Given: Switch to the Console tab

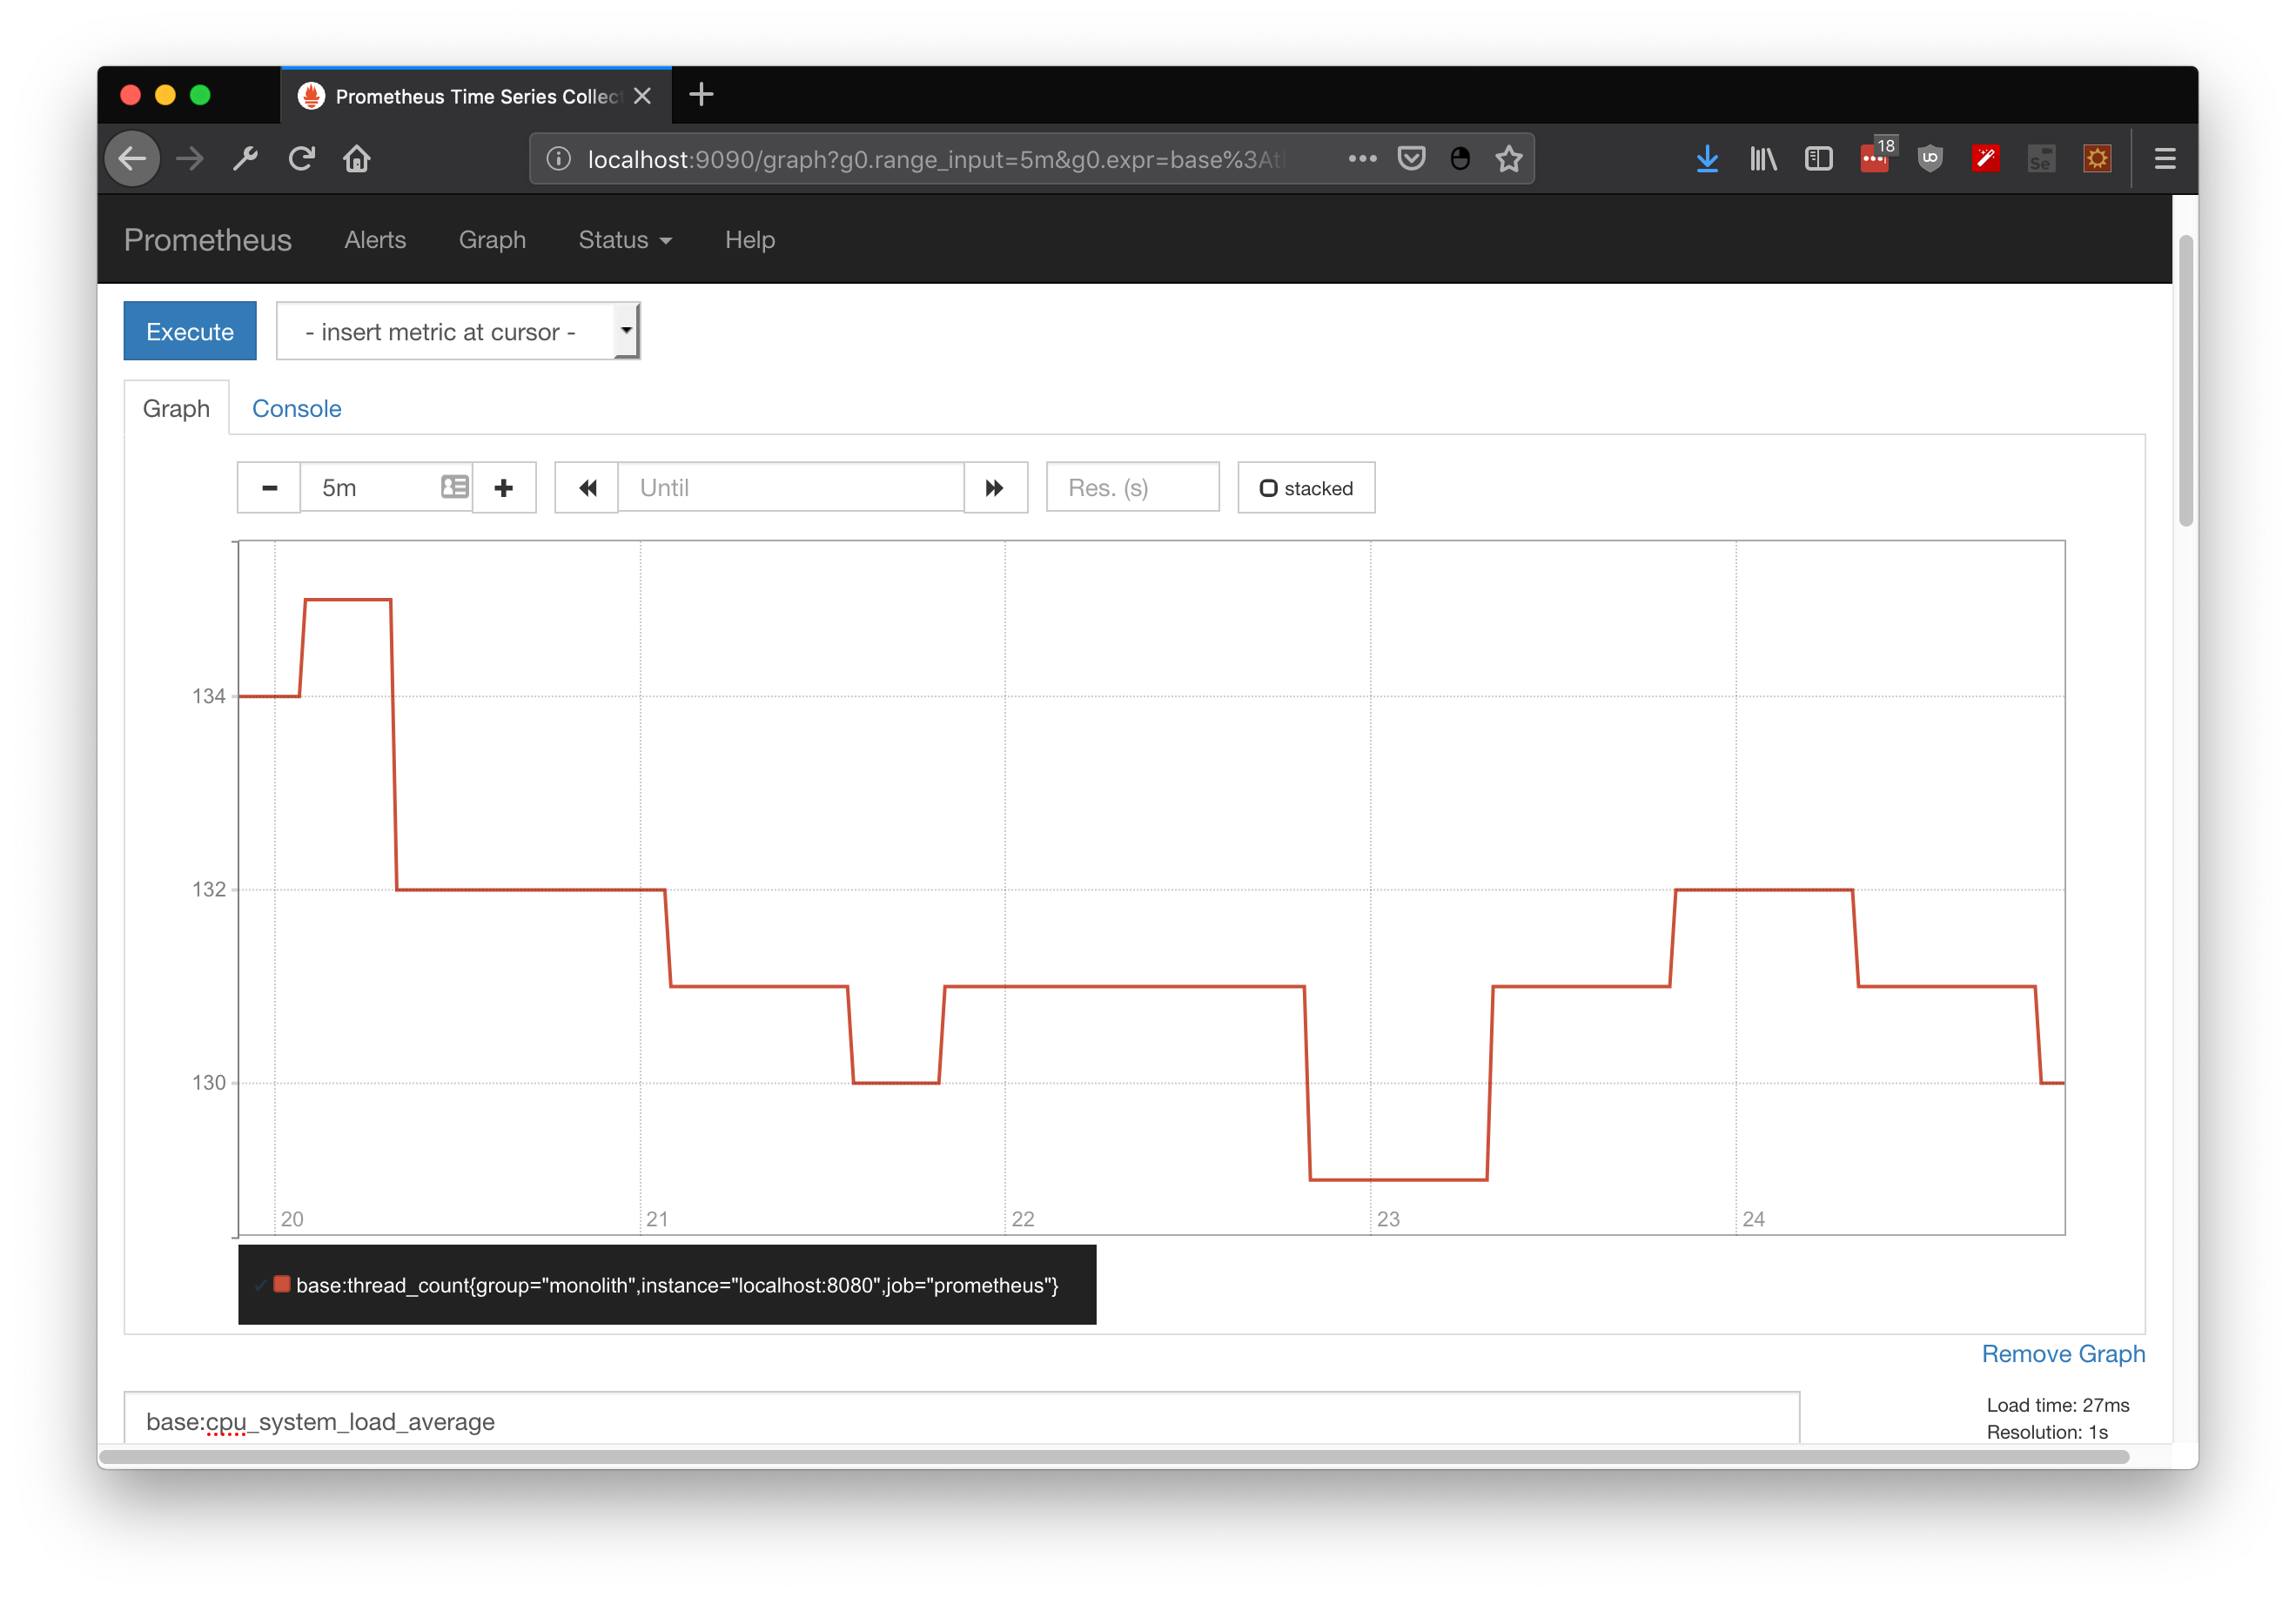Looking at the screenshot, I should [x=296, y=408].
